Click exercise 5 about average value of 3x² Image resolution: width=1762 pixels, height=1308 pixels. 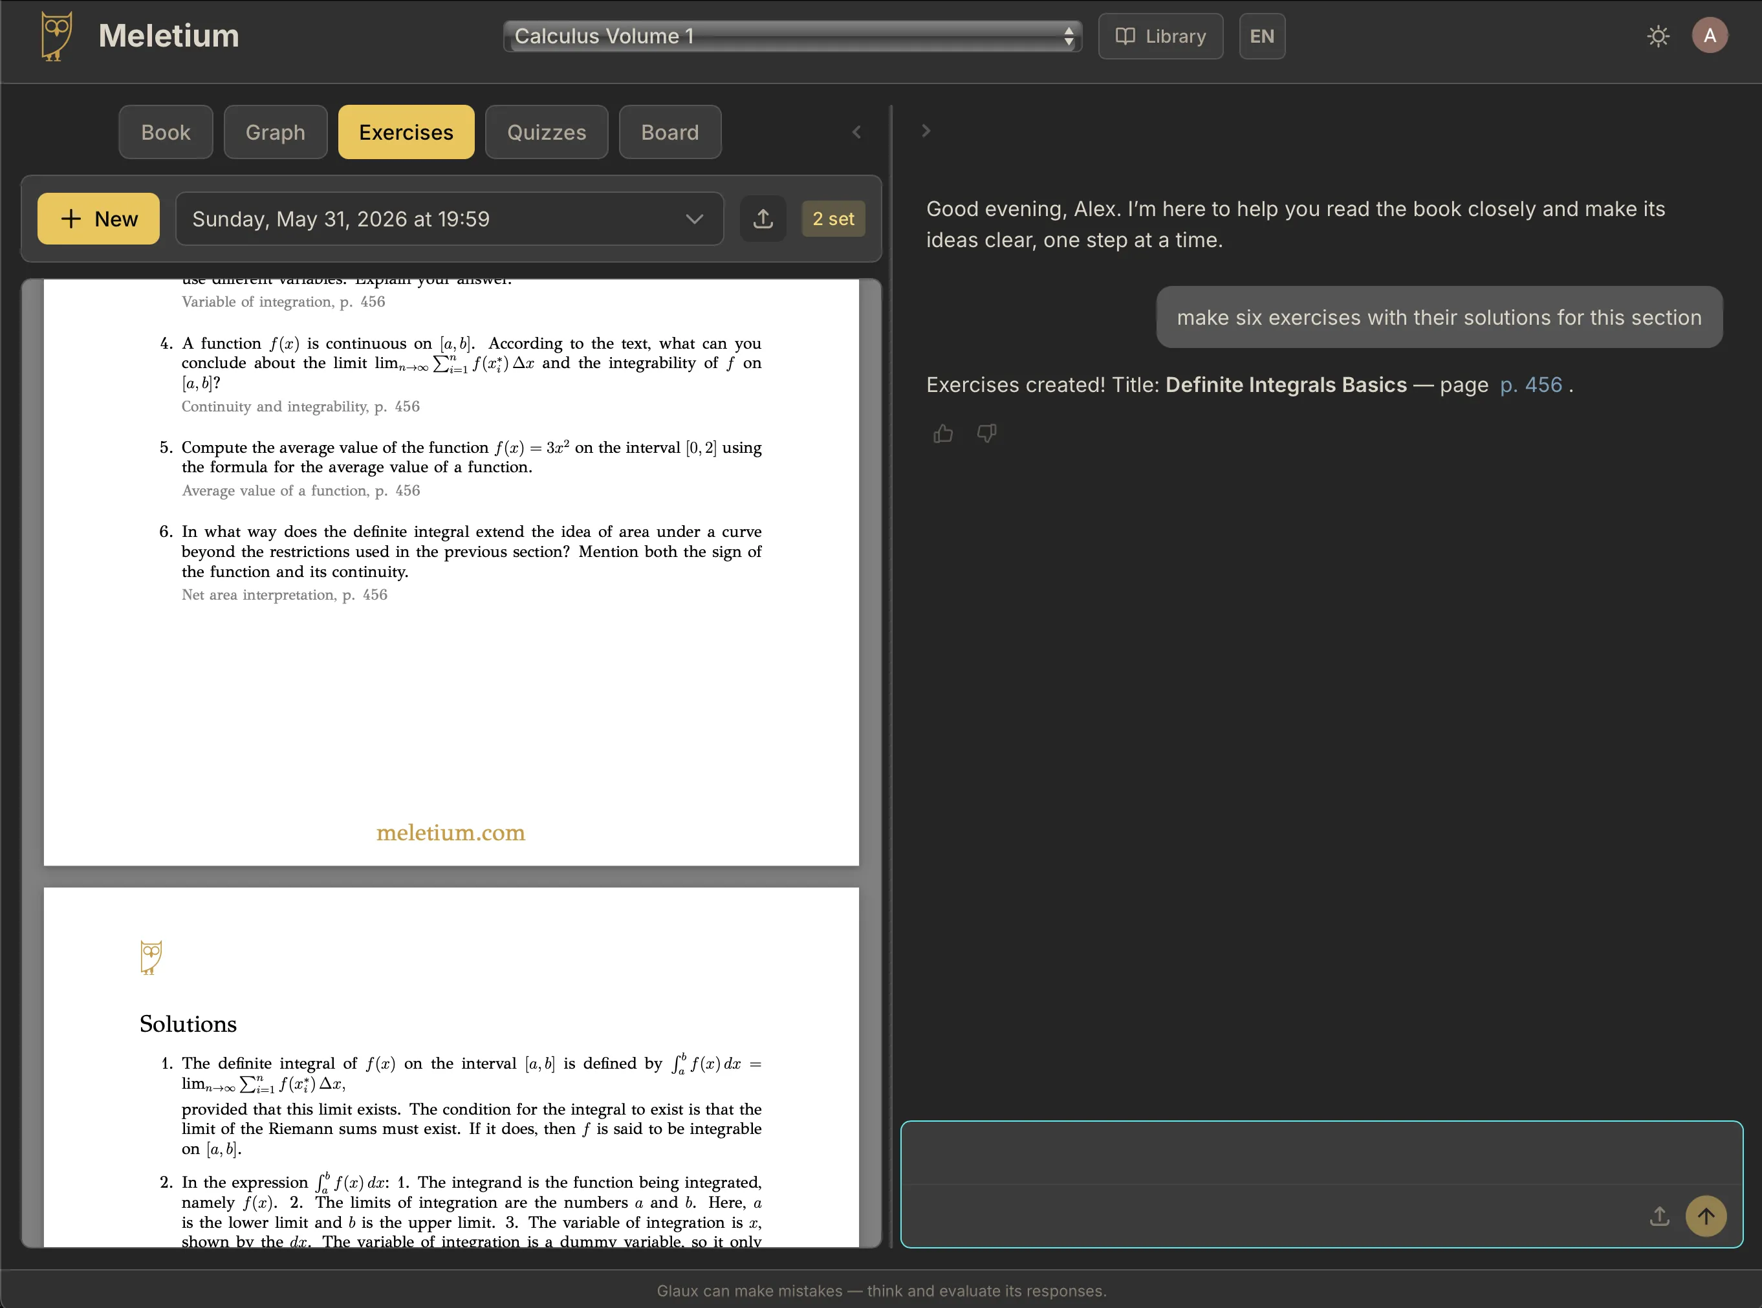point(461,457)
